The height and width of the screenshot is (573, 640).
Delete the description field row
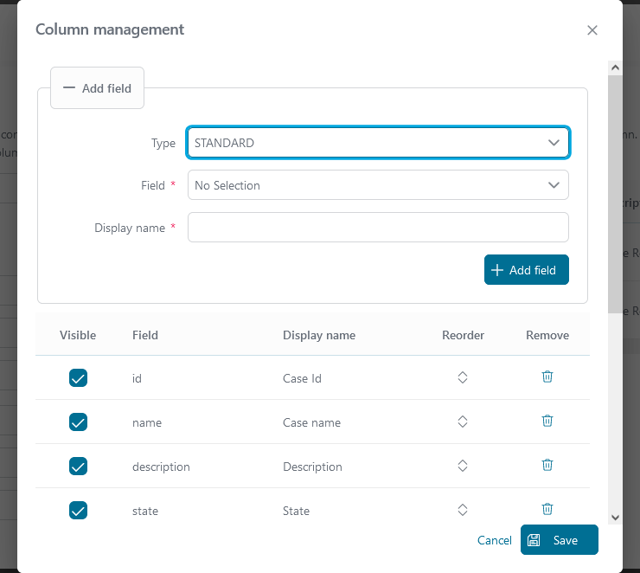[x=547, y=465]
